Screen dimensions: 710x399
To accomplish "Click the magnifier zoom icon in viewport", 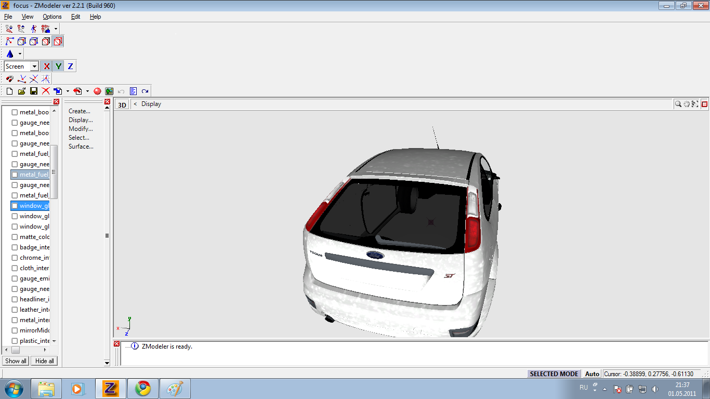I will 678,104.
